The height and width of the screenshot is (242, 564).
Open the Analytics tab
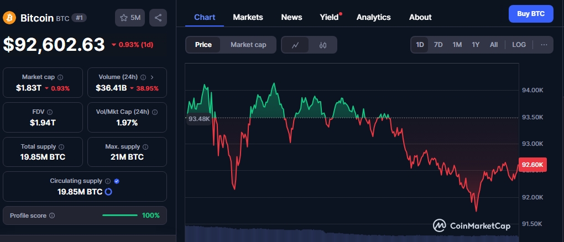click(x=373, y=17)
